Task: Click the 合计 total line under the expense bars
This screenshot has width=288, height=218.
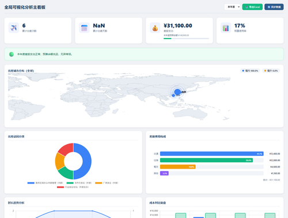Action: (271, 180)
